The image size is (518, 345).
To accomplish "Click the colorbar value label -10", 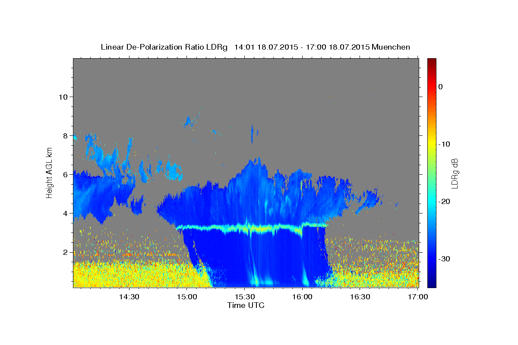I will [445, 144].
